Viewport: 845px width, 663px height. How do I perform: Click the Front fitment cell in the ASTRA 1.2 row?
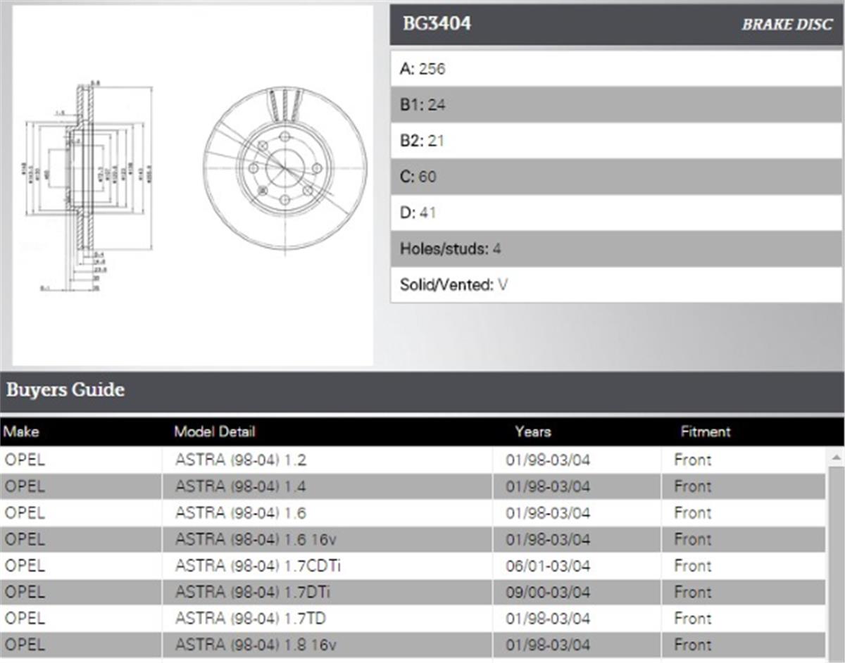click(744, 460)
